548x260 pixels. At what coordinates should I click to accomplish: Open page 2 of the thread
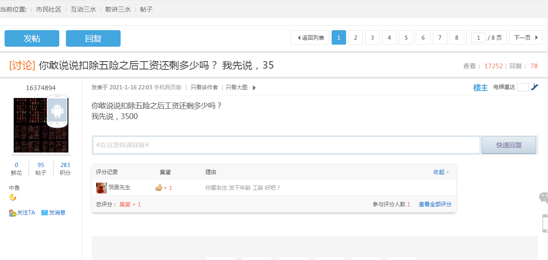pyautogui.click(x=355, y=38)
